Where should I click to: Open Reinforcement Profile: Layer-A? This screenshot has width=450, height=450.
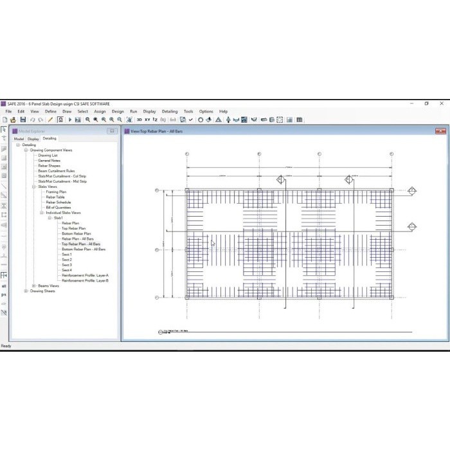pyautogui.click(x=85, y=275)
